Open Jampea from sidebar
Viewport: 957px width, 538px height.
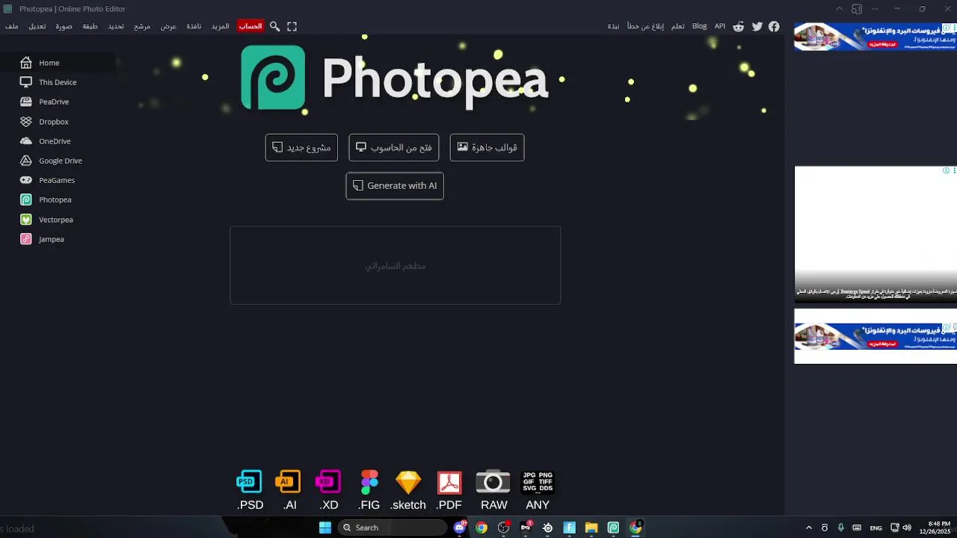pos(58,239)
